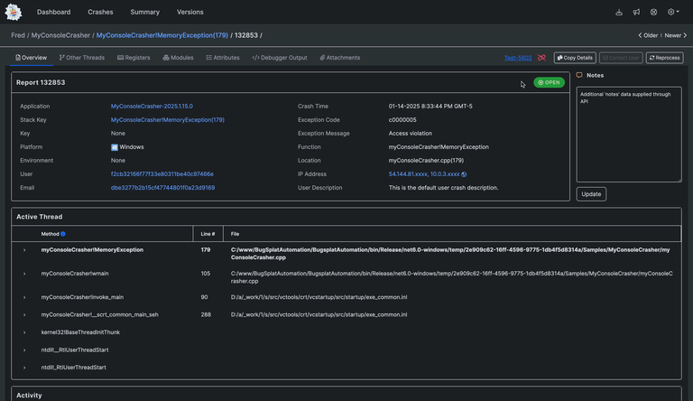The width and height of the screenshot is (693, 401).
Task: Switch to the Other Threads tab
Action: [82, 57]
